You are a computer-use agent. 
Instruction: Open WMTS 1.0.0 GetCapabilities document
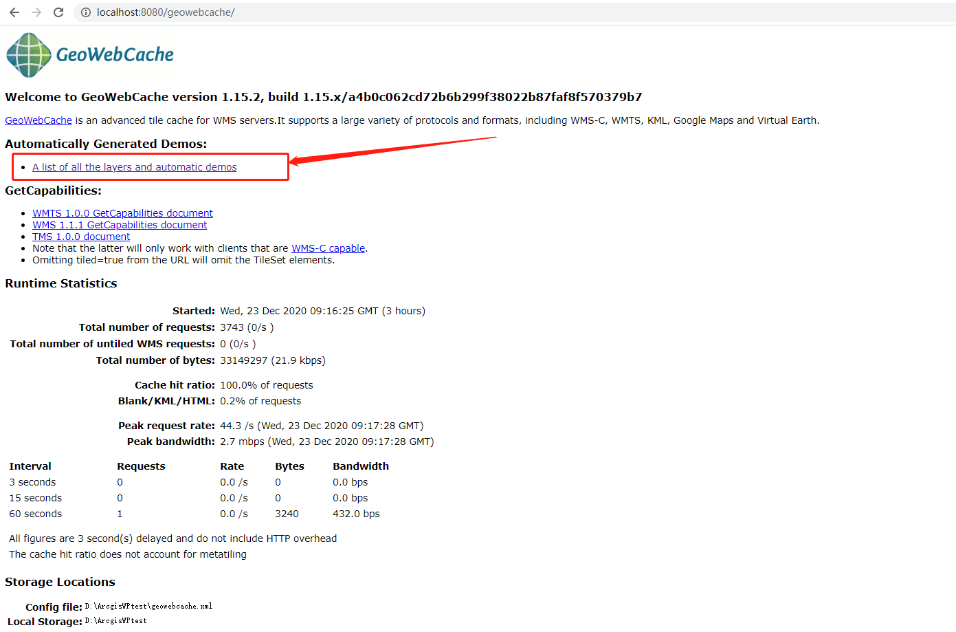coord(122,213)
